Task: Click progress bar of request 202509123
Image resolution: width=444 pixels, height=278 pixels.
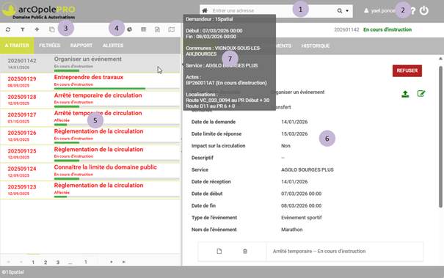Action: tap(117, 197)
